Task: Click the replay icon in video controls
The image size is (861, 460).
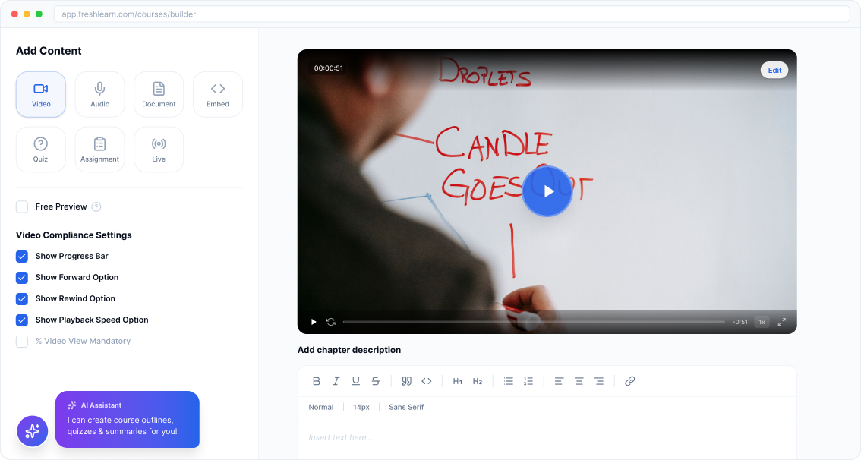Action: [330, 322]
